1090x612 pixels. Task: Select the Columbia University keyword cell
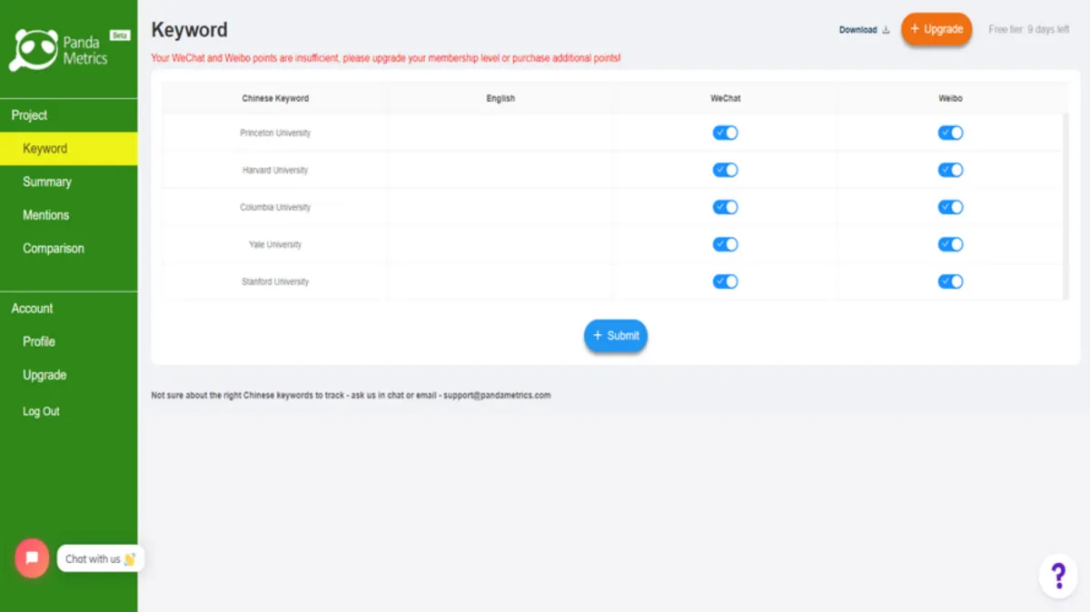275,207
